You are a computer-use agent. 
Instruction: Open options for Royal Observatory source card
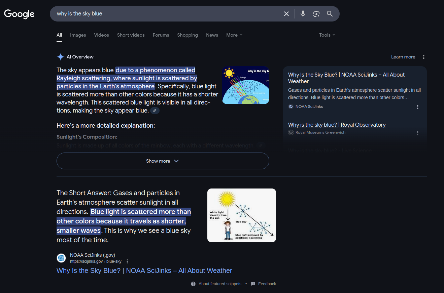pos(418,133)
